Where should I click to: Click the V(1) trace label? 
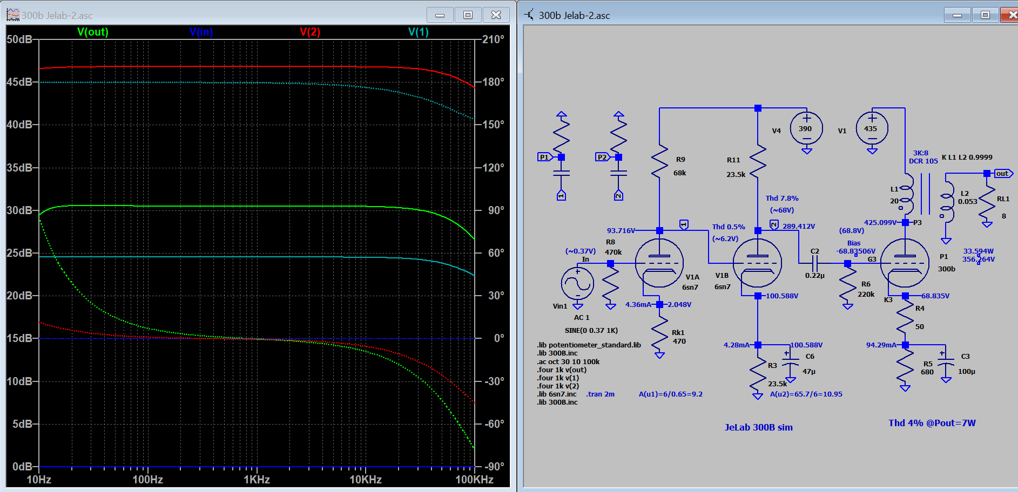point(419,32)
